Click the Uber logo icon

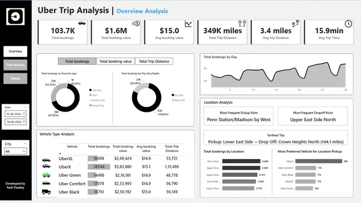click(x=16, y=17)
